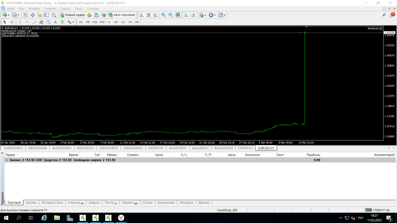This screenshot has height=223, width=397.
Task: Toggle chart auto scroll
Action: coord(186,15)
